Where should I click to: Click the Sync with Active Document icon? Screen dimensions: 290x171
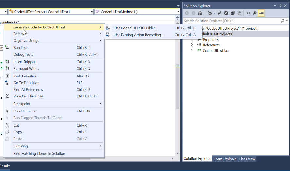219,13
